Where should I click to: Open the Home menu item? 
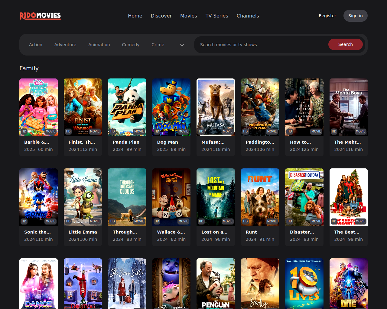(x=135, y=16)
